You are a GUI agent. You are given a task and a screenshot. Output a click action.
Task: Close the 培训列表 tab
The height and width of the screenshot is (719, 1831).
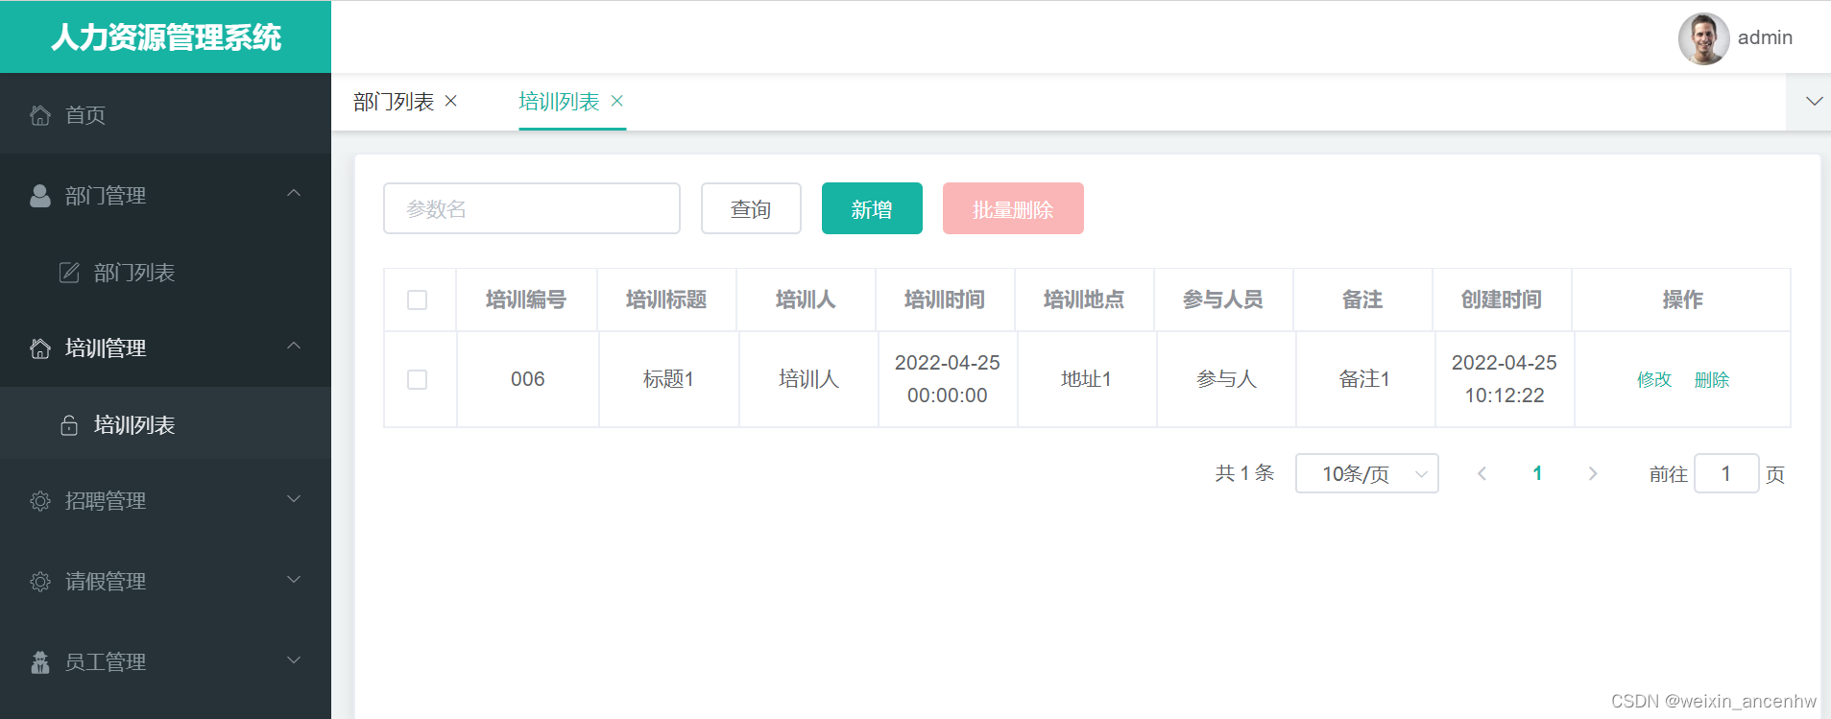617,101
